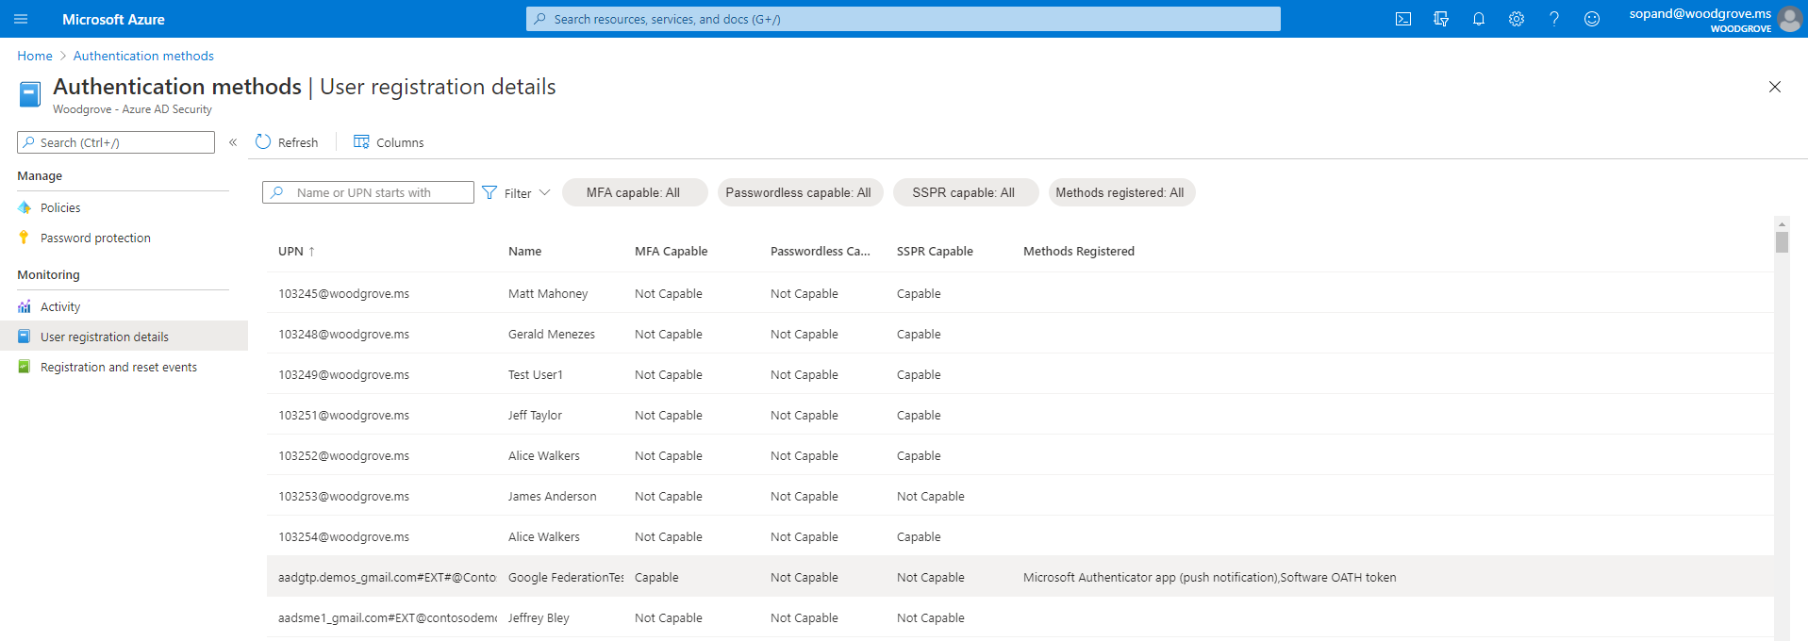Open the notifications bell
This screenshot has width=1808, height=641.
1478,19
